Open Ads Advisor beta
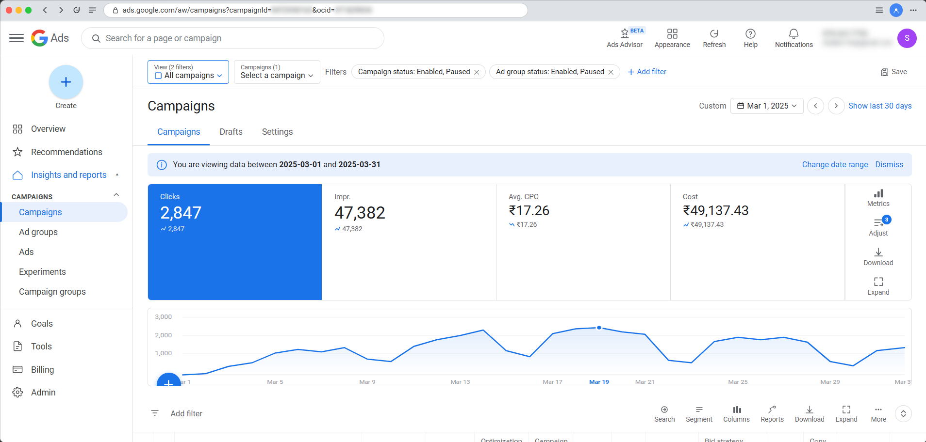Screen dimensions: 926x442 (625, 38)
